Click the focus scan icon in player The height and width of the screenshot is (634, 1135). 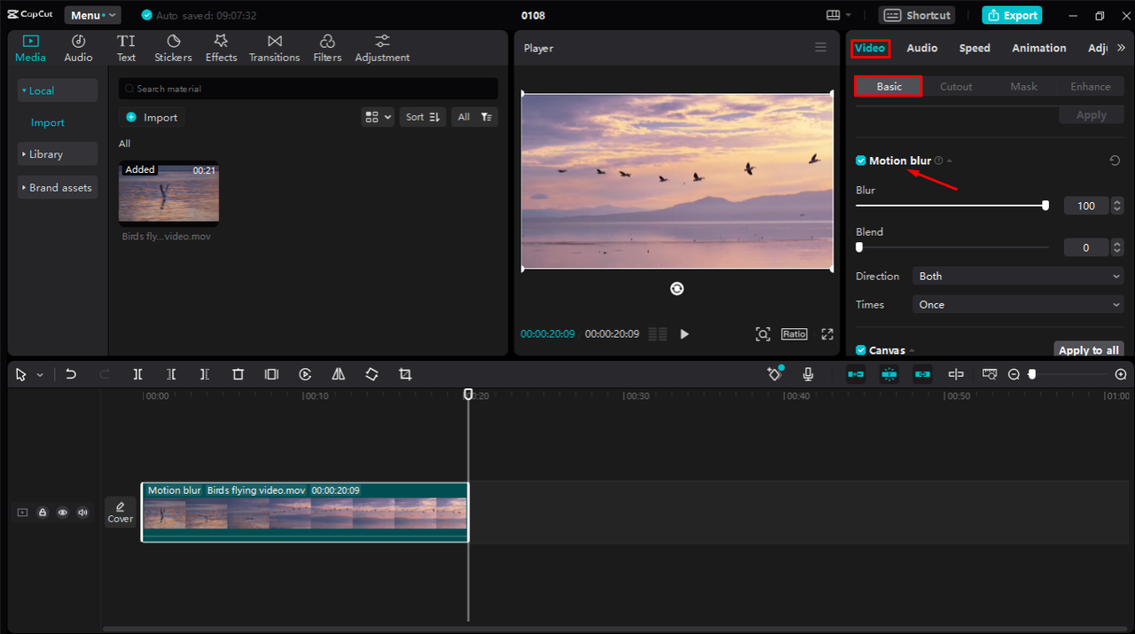763,334
